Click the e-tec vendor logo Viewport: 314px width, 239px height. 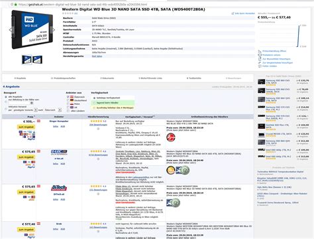[x=59, y=153]
